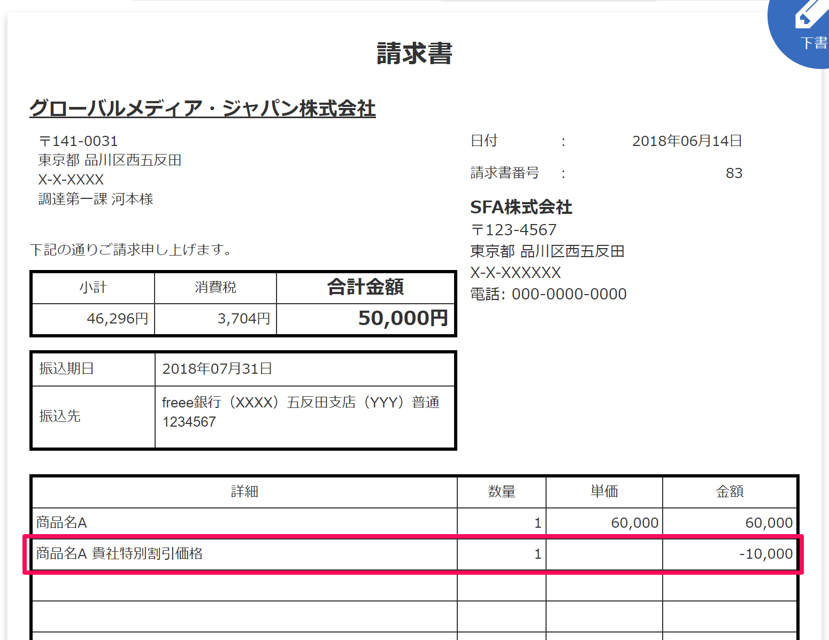The height and width of the screenshot is (640, 829).
Task: Click the 下記の通りご請求申し上げます message
Action: (x=131, y=250)
